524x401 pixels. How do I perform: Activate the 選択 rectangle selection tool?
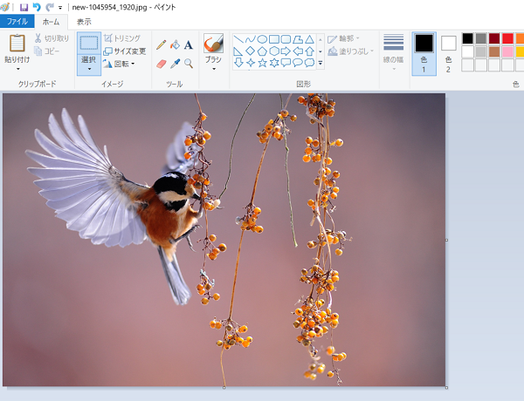click(x=89, y=44)
